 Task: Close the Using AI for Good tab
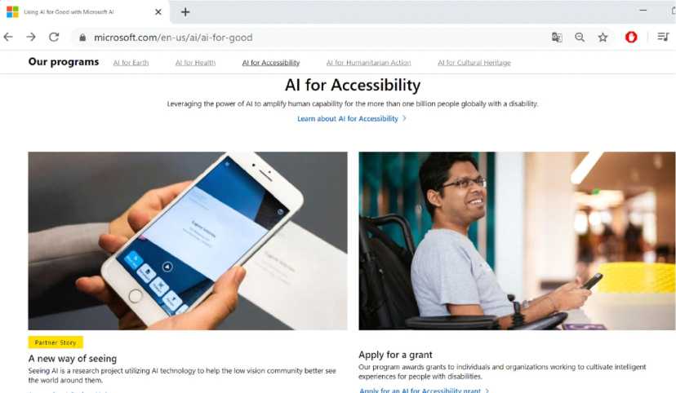point(158,12)
